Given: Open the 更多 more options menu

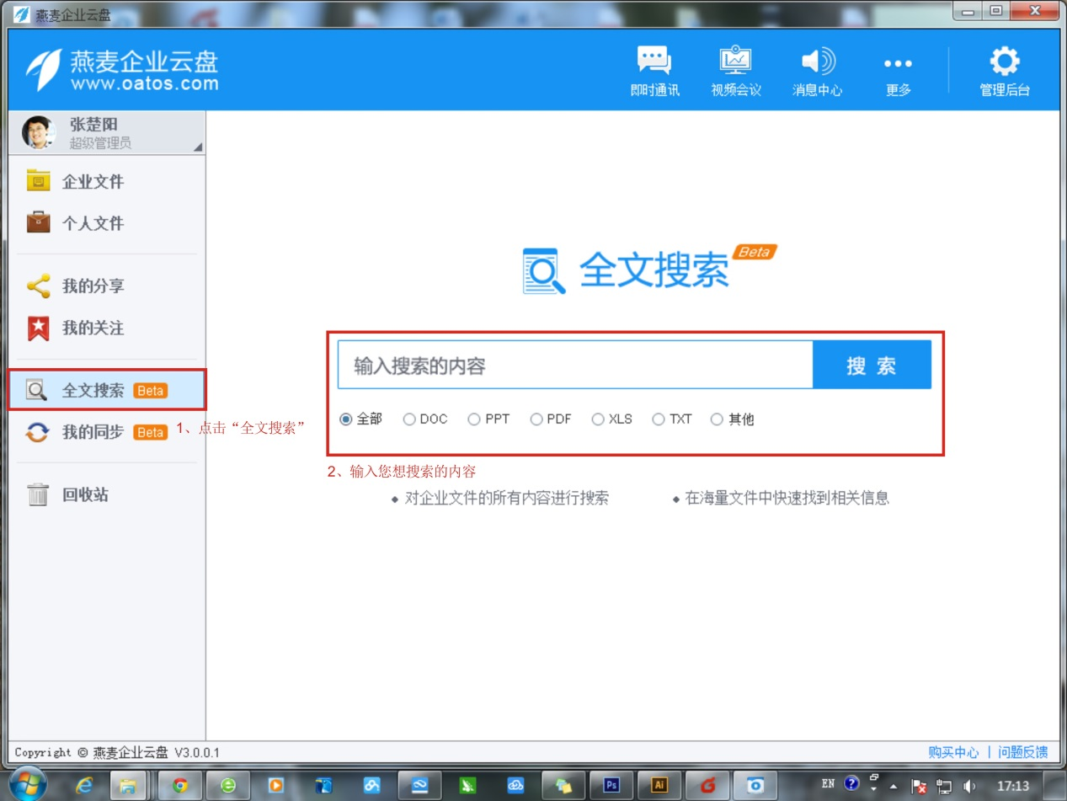Looking at the screenshot, I should (x=898, y=71).
